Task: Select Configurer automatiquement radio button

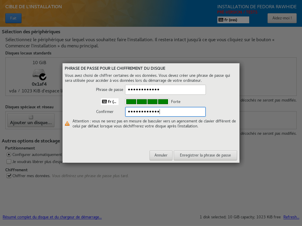Action: click(9, 154)
